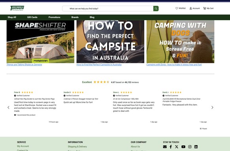The image size is (230, 151).
Task: Click the Wishlist heart icon
Action: (x=177, y=8)
